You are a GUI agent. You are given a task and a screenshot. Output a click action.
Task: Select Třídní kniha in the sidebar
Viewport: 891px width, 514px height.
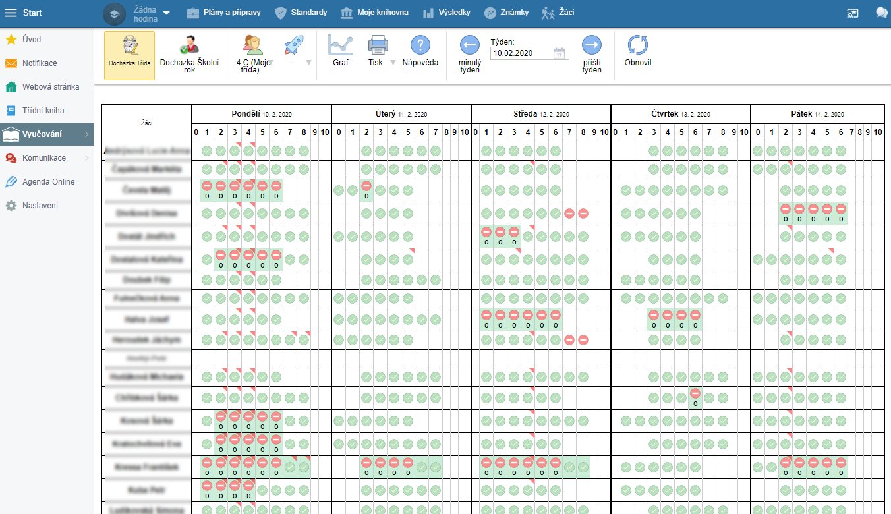(43, 111)
